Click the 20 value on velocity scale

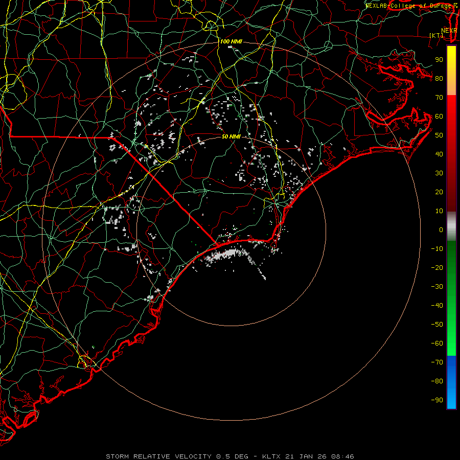point(439,192)
